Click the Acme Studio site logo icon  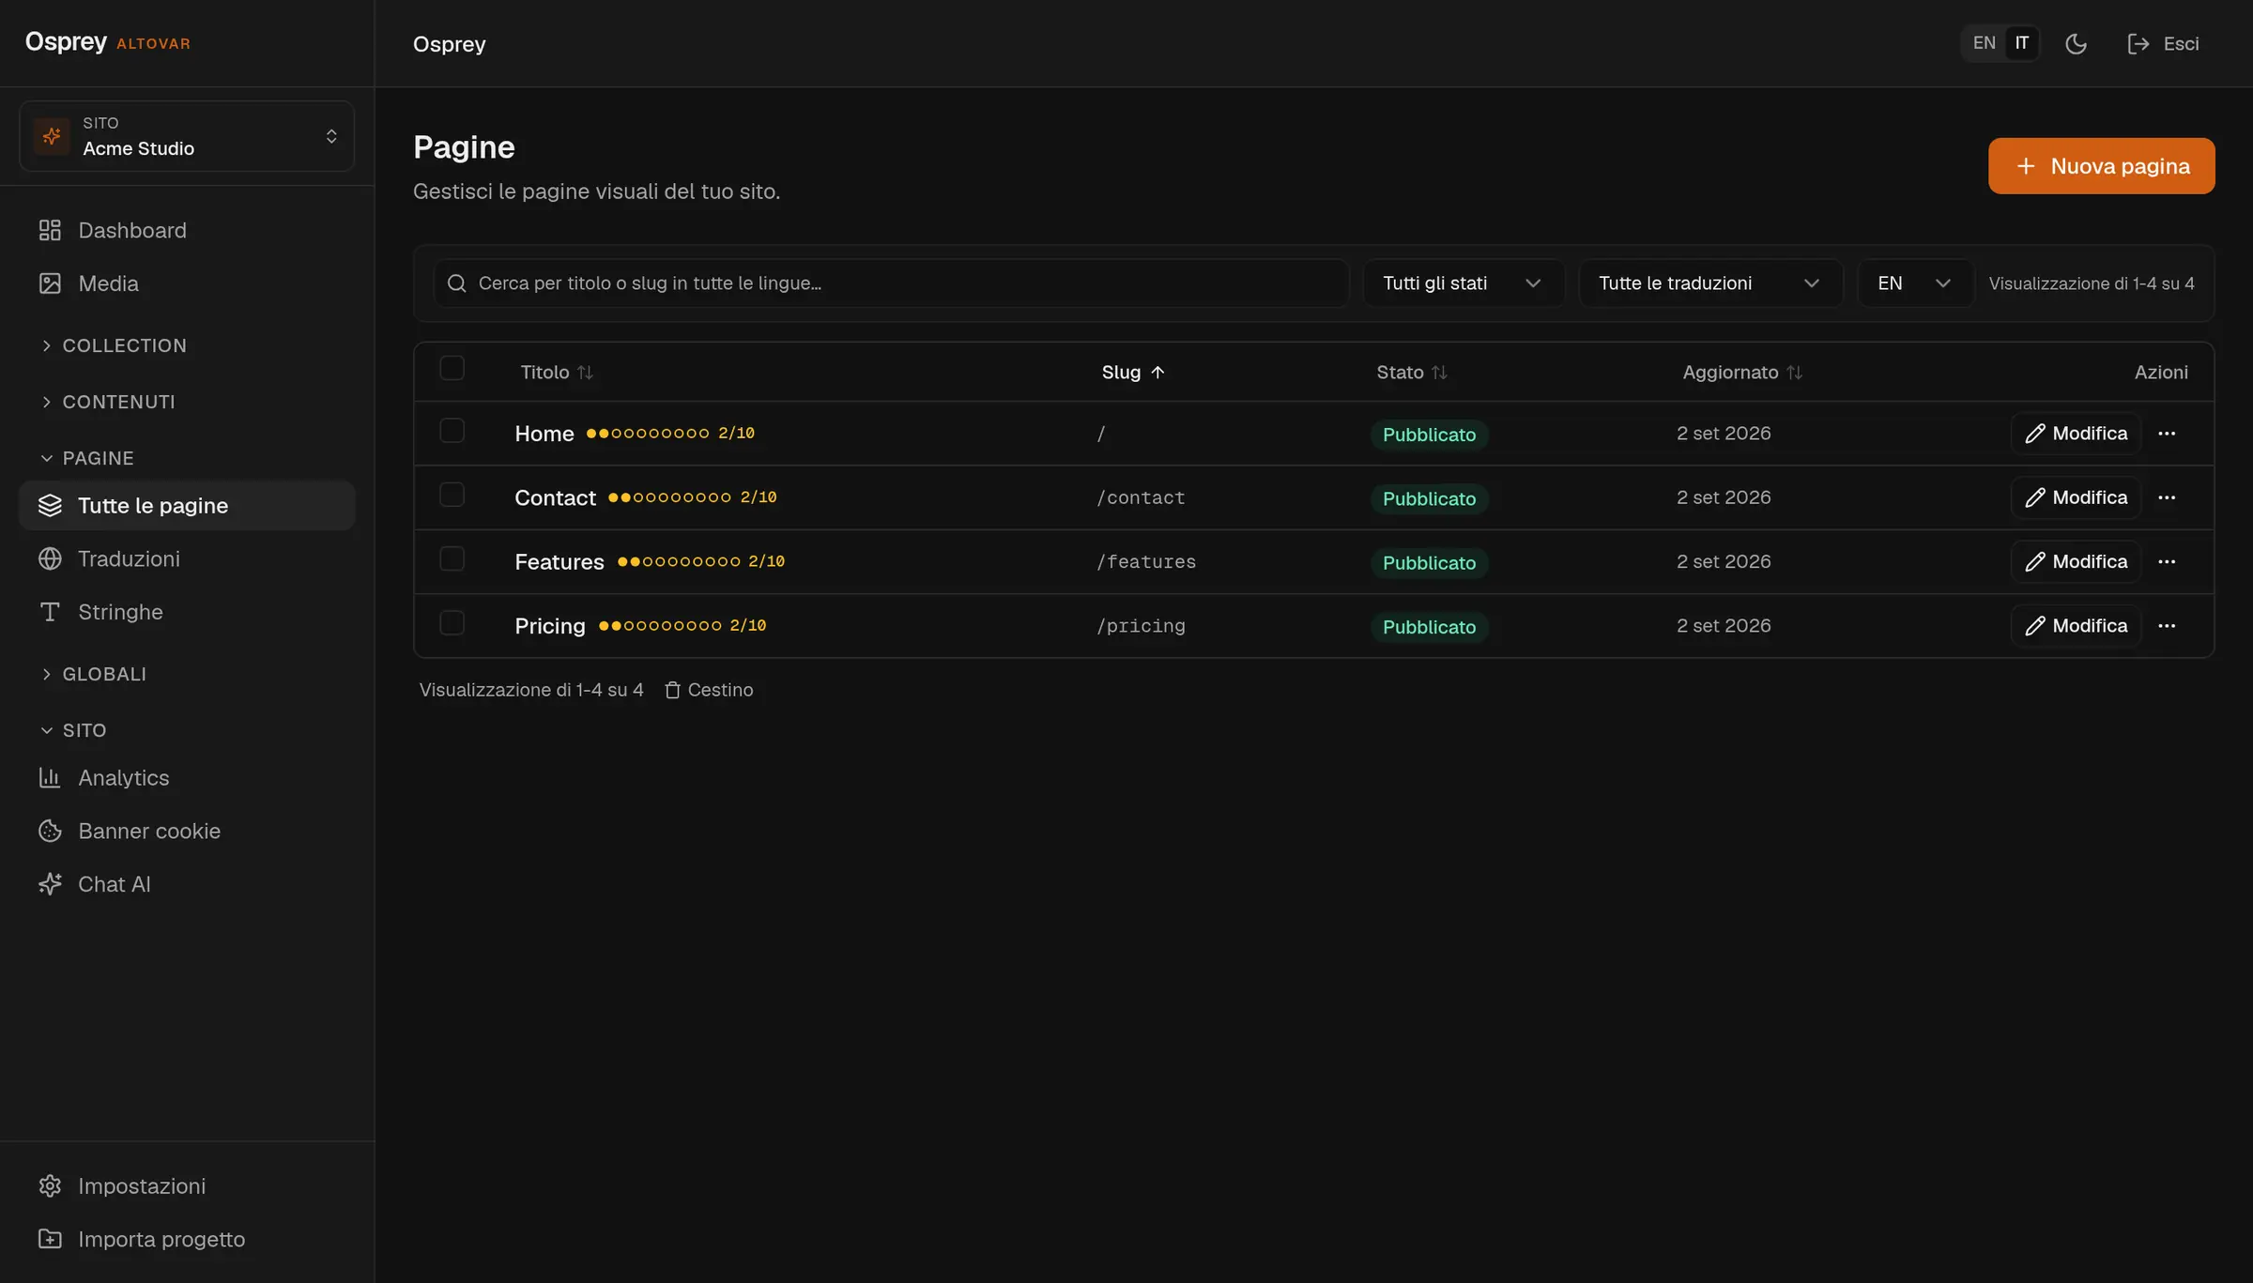tap(52, 136)
